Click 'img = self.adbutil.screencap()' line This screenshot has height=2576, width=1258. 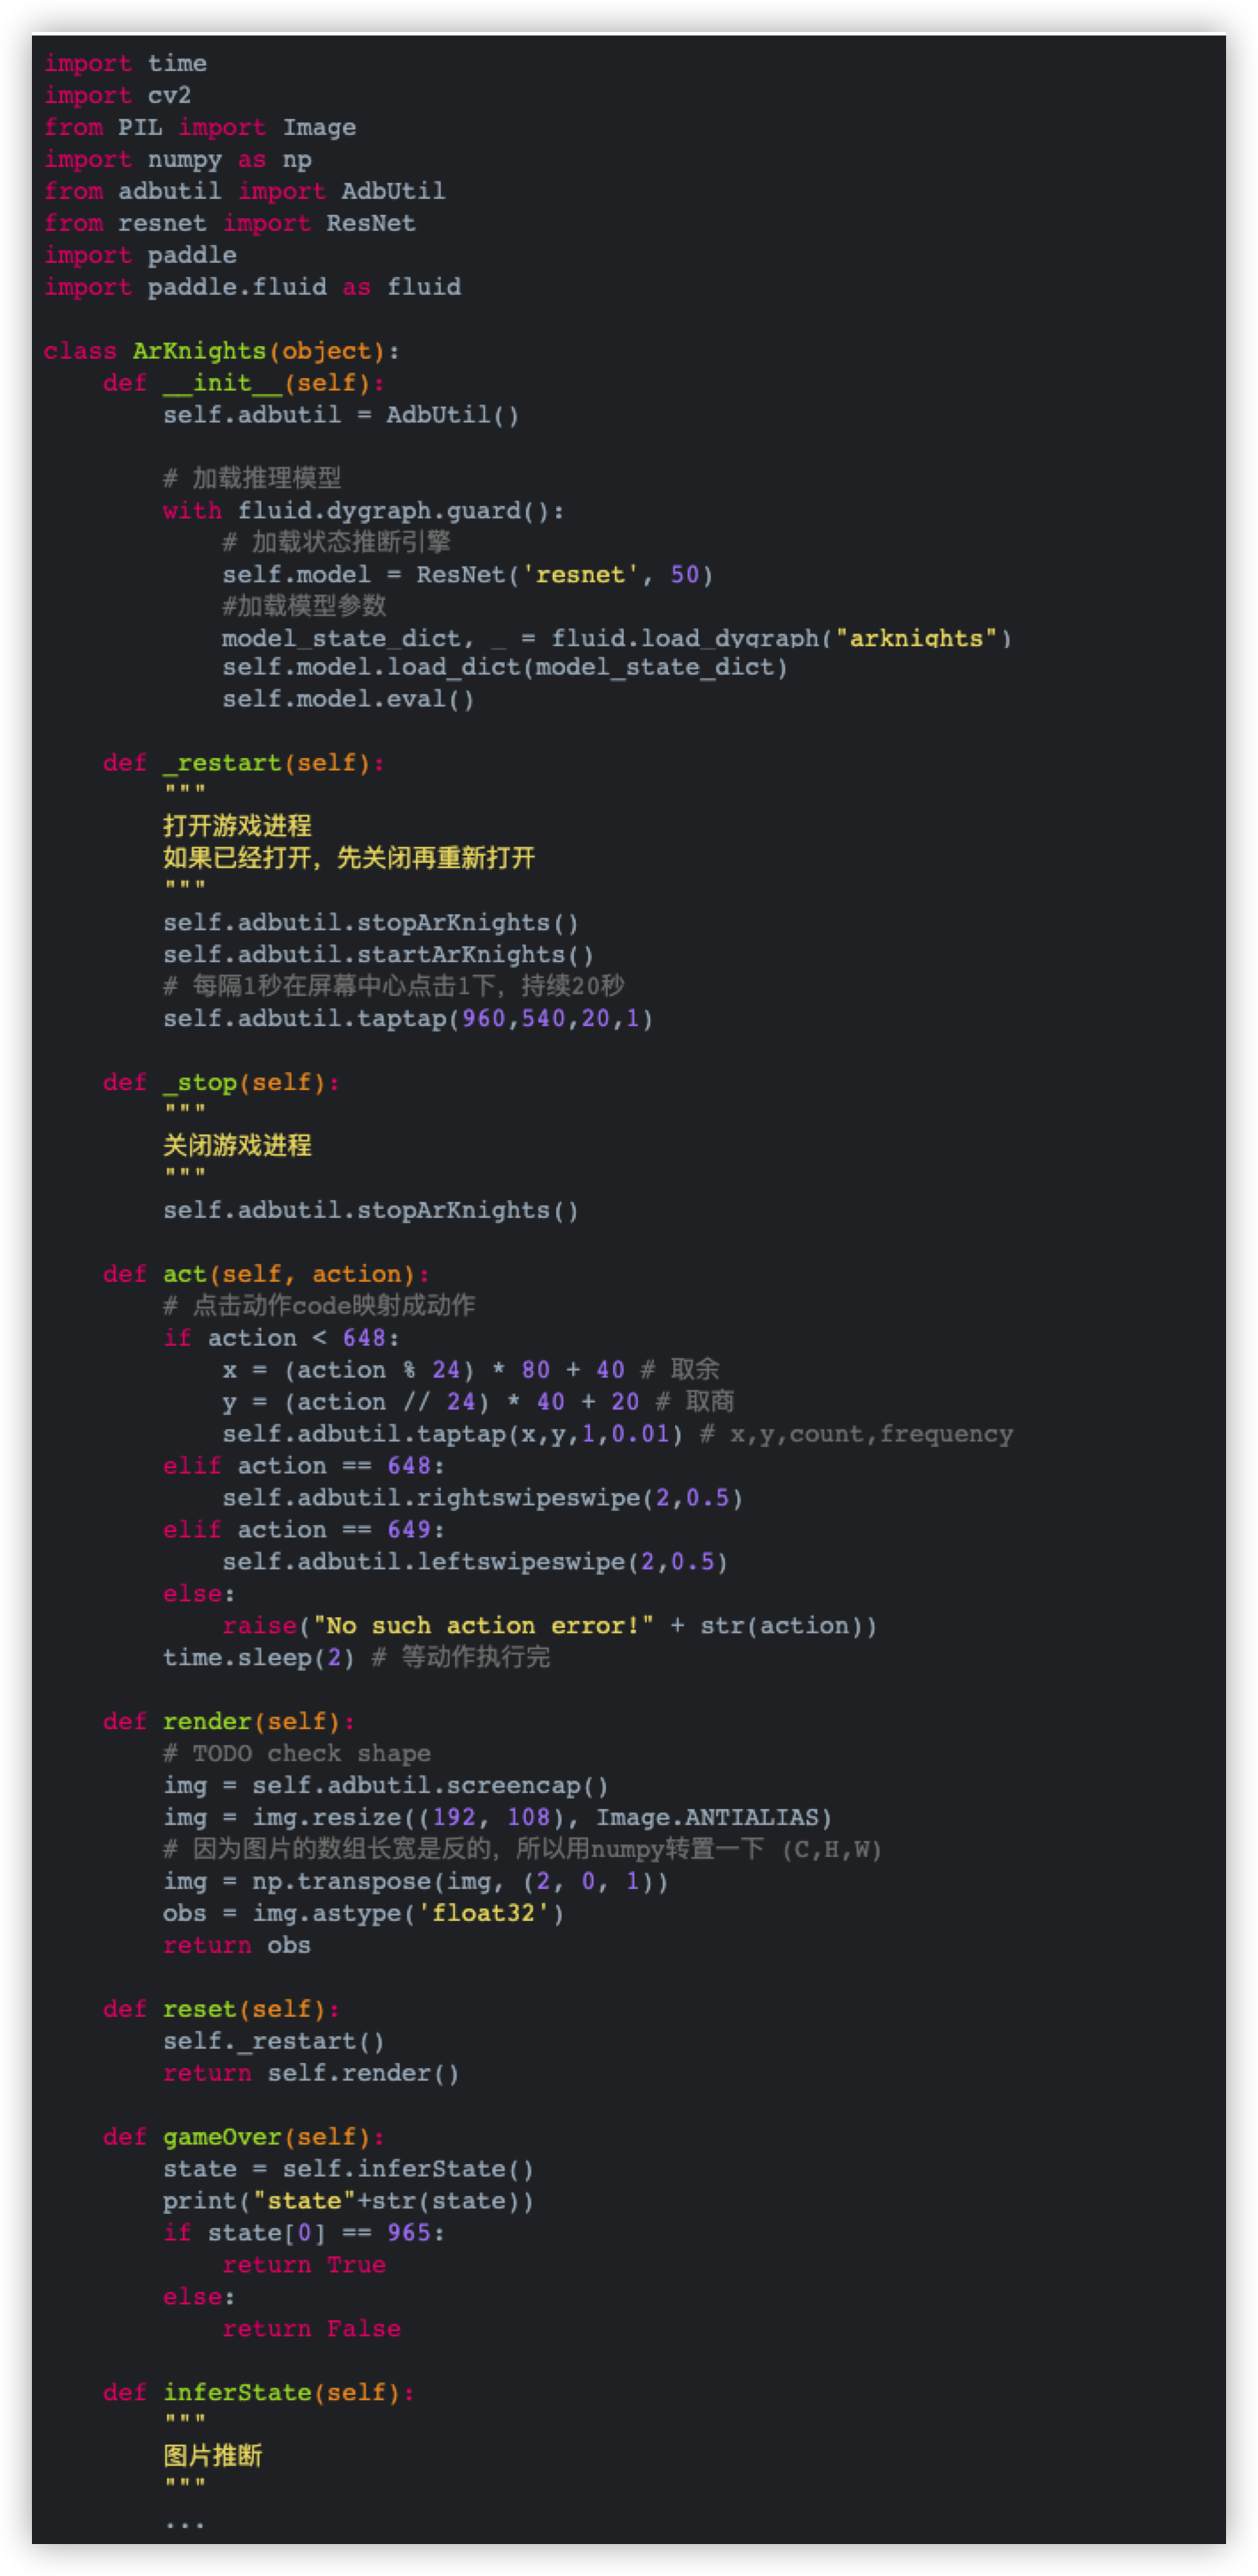pos(386,1787)
